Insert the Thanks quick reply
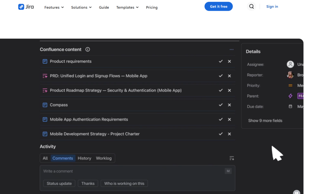 [88, 183]
